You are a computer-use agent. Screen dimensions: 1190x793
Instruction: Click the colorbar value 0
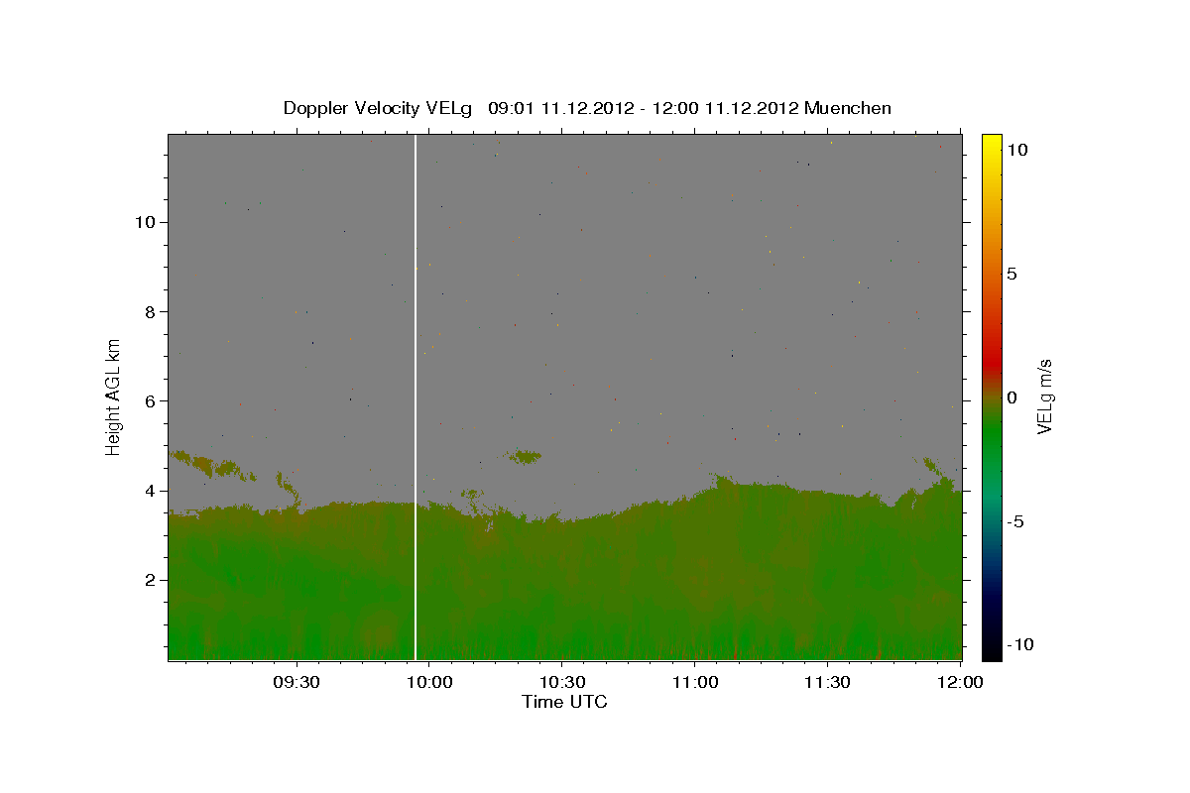pyautogui.click(x=1011, y=397)
